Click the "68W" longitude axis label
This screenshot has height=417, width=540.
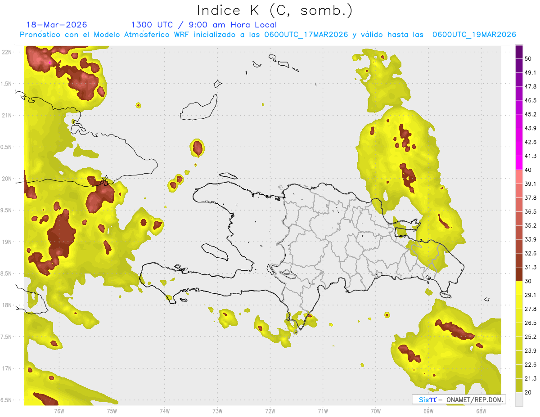(x=481, y=411)
